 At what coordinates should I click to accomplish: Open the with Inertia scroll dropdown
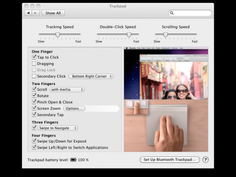click(x=67, y=89)
